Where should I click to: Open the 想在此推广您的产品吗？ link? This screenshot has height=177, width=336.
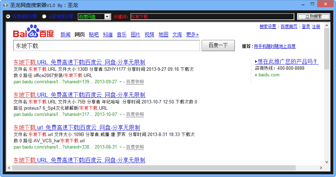[x=287, y=61]
